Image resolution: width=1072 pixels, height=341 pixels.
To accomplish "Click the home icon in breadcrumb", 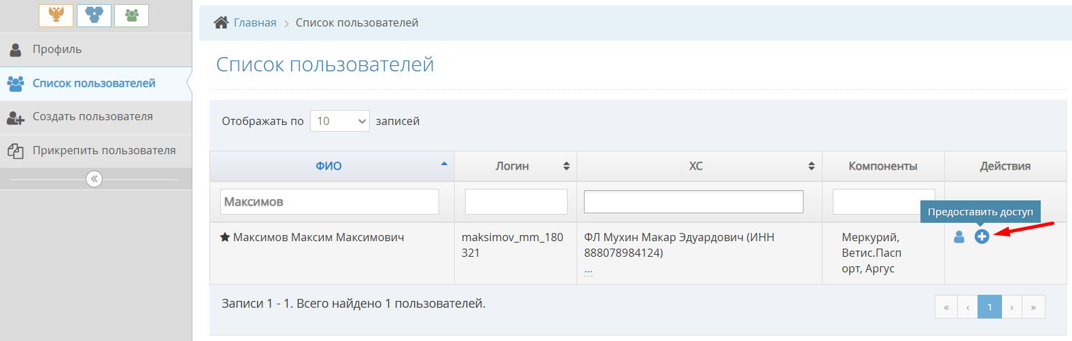I will point(221,22).
